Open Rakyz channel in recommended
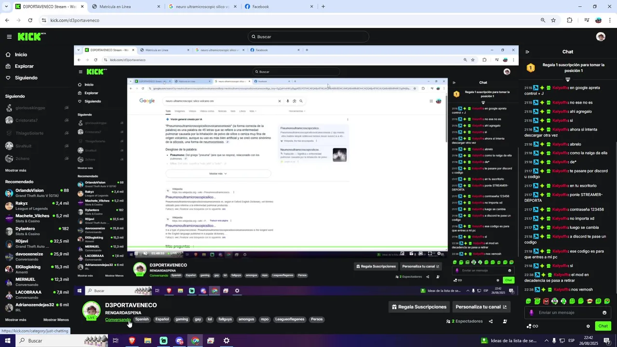Screen dimensions: 617x347 37,206
